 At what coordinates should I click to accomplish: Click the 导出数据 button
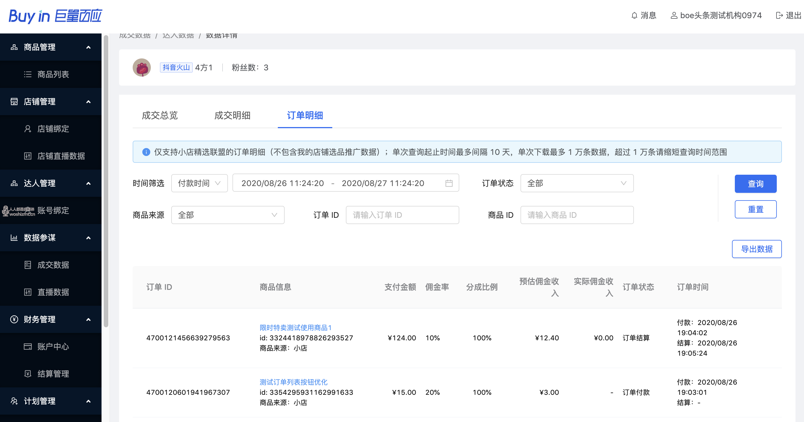point(757,249)
